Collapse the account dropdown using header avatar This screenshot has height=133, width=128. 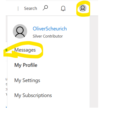pyautogui.click(x=83, y=8)
